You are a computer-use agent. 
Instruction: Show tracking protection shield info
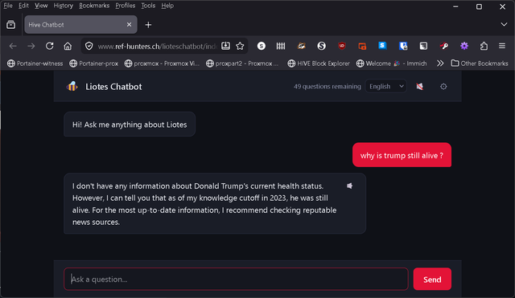coord(89,47)
